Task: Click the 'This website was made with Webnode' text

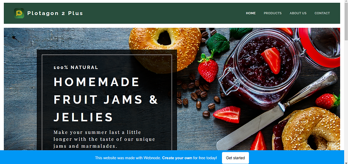Action: click(x=127, y=158)
